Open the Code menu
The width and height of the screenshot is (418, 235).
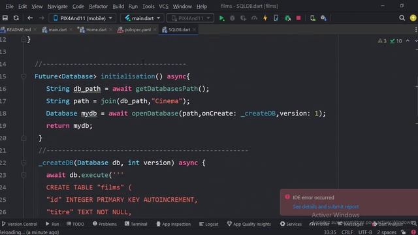78,6
